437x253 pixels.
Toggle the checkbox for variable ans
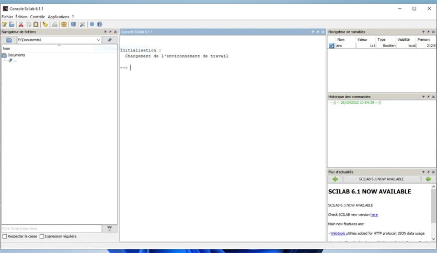pos(331,45)
